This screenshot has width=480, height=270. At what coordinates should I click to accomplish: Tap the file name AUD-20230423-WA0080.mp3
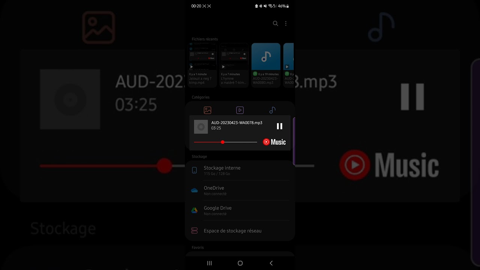click(x=265, y=81)
